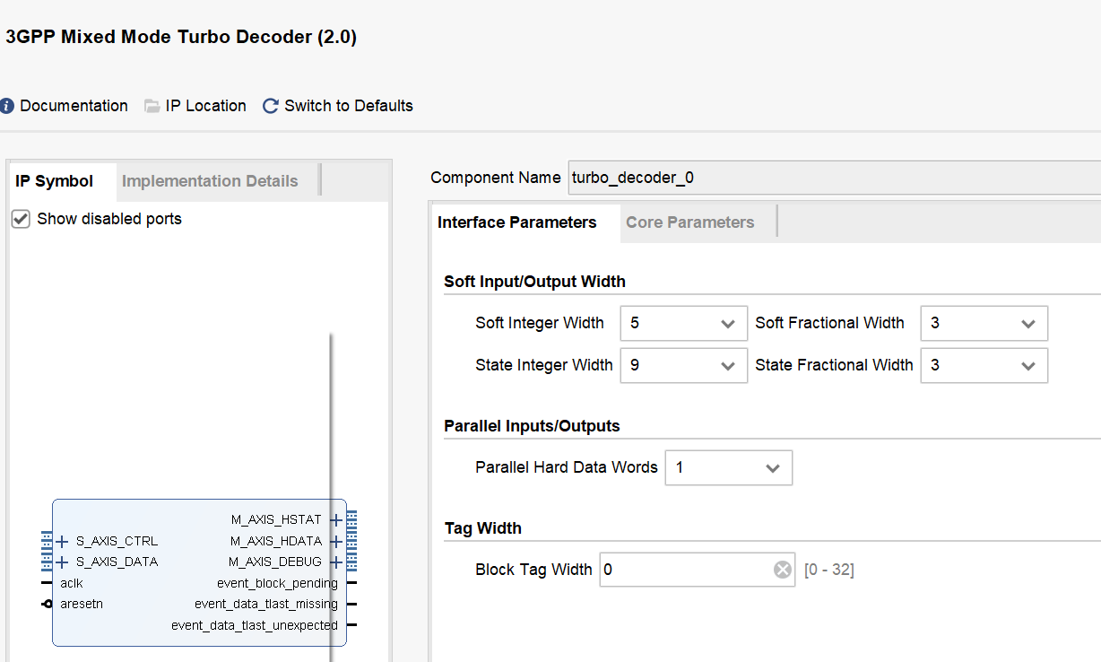Open the Soft Fractional Width dropdown
Viewport: 1101px width, 662px height.
(984, 324)
